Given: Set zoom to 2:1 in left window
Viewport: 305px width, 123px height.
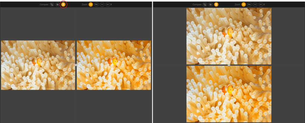Looking at the screenshot, I should click(108, 4).
